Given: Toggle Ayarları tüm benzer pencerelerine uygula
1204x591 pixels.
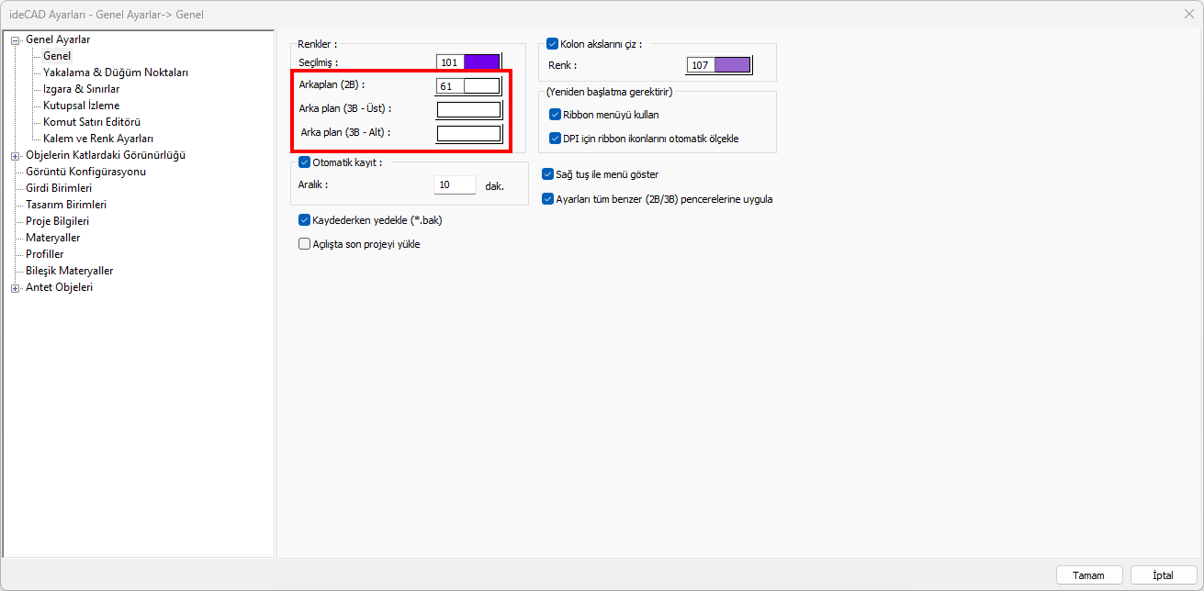Looking at the screenshot, I should pos(548,199).
